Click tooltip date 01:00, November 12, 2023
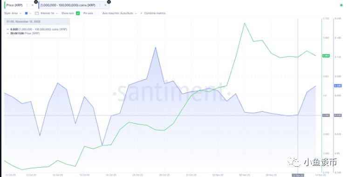348x177 pixels. click(x=23, y=21)
